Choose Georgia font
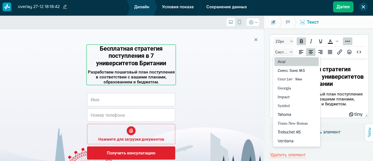This screenshot has height=161, width=373. (x=297, y=88)
